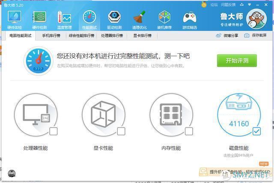The image size is (274, 183).
Task: Uncheck the 磁盘性能 checkbox
Action: point(256,131)
